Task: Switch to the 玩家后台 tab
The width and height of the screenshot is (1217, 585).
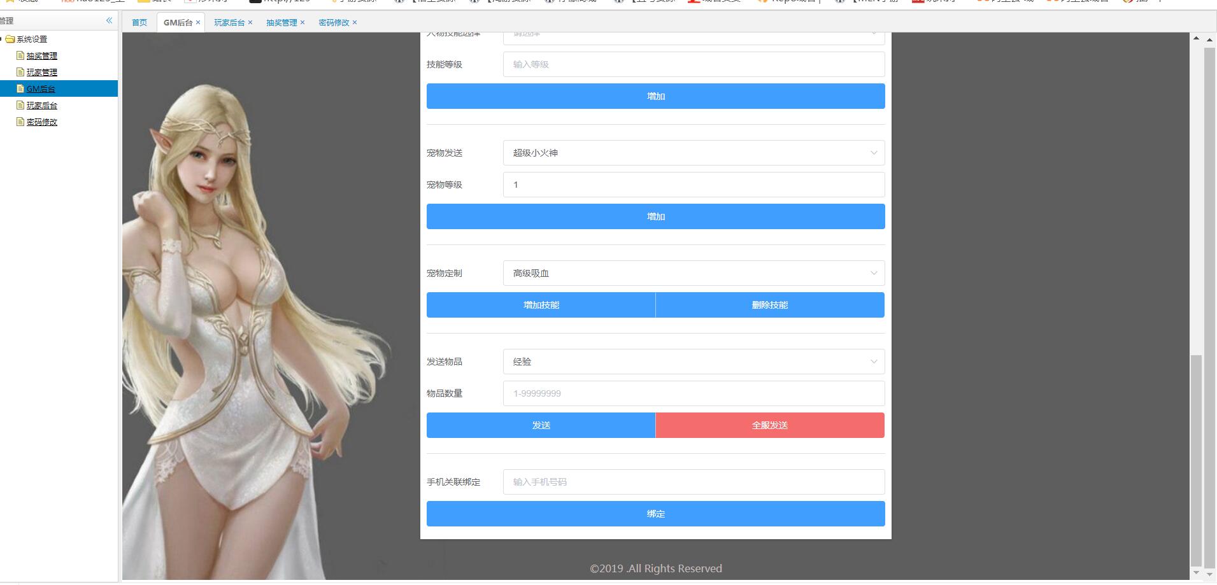Action: pyautogui.click(x=229, y=22)
